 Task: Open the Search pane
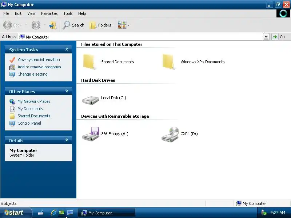73,25
